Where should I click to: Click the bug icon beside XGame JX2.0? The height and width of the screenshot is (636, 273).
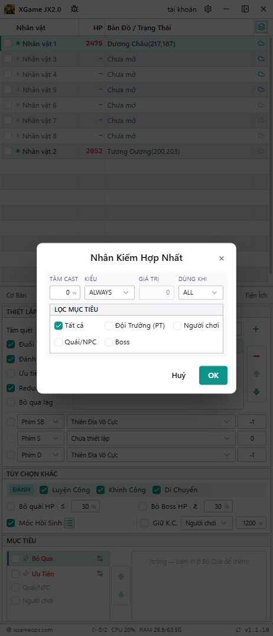pyautogui.click(x=74, y=9)
